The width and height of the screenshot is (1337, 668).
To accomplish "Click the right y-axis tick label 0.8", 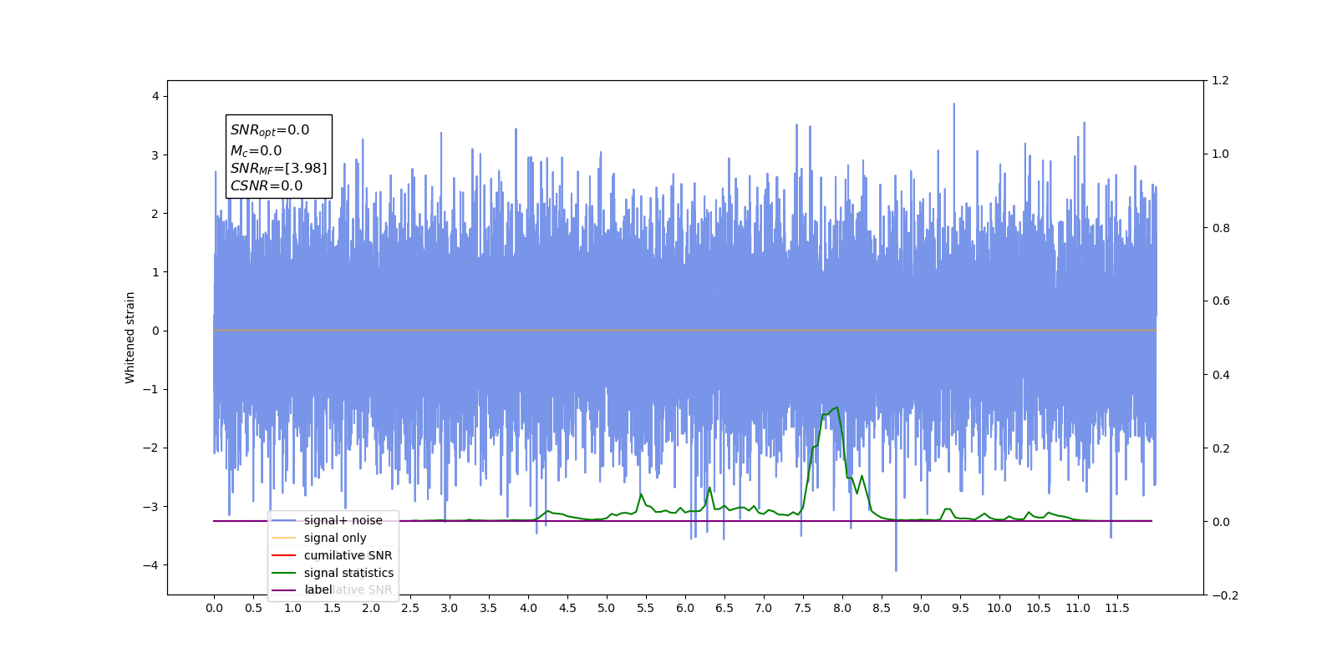I will pos(1221,228).
